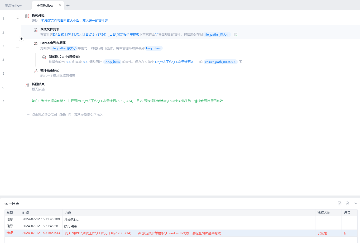Export the run log using export icon

[x=340, y=203]
